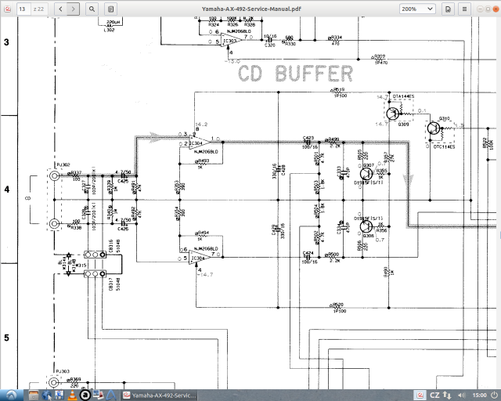Toggle the side pane button
This screenshot has height=401, width=501.
tap(111, 9)
